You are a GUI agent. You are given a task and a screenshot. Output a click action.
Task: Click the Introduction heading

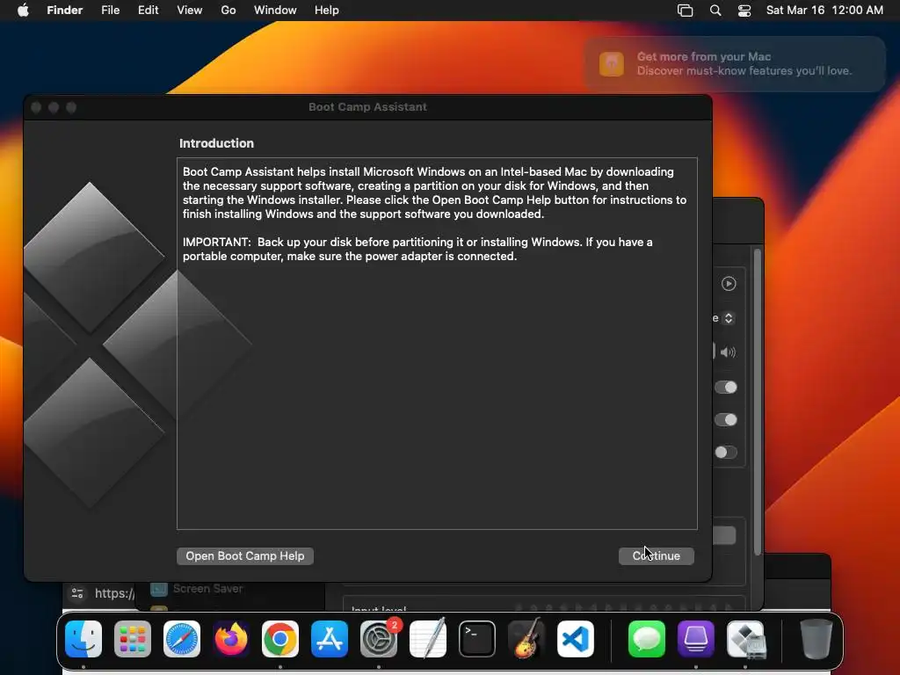pos(216,143)
